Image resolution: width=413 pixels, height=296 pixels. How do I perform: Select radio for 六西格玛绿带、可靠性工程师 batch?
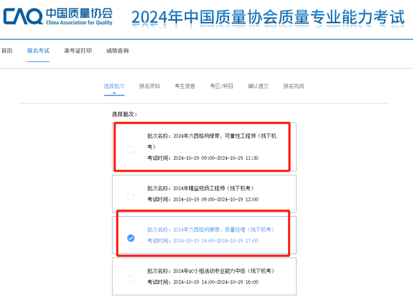click(x=131, y=150)
